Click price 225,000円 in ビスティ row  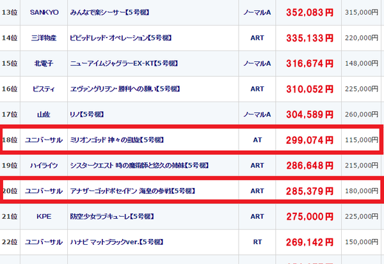pos(362,89)
